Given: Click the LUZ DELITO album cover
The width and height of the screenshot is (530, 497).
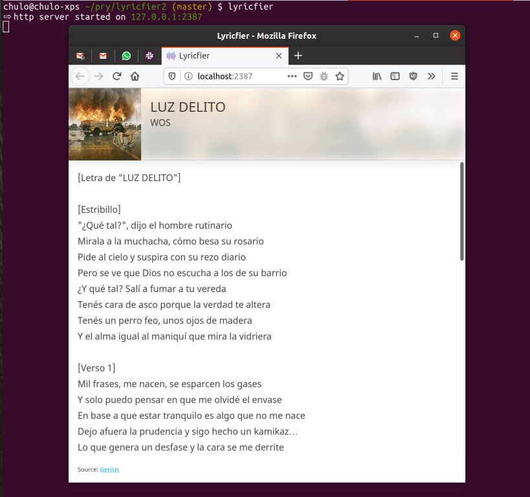Looking at the screenshot, I should click(x=105, y=124).
